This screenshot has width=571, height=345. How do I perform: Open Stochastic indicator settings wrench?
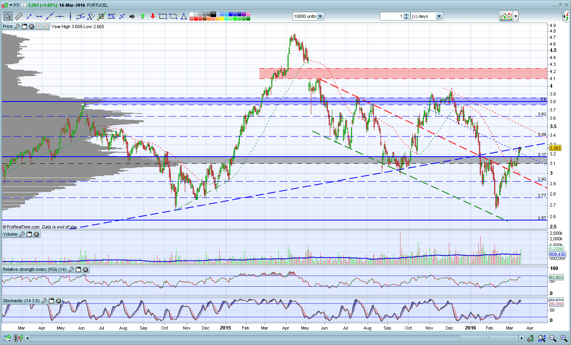[x=44, y=301]
